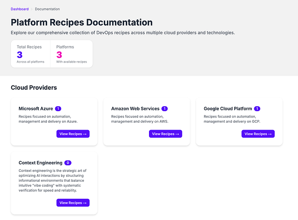298x220 pixels.
Task: Click the Platforms stat number
Action: coord(59,55)
